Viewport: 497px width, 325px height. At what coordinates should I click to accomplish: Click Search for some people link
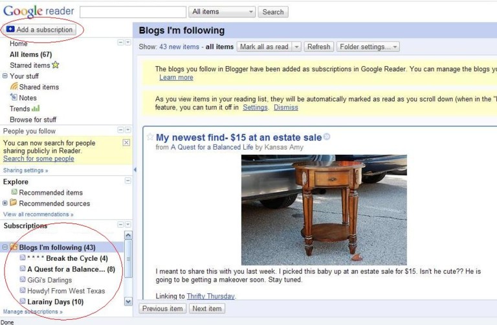point(39,159)
